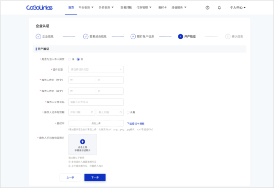274x188 pixels.
Task: Click 操作人证件号码 input field
Action: pos(96,102)
